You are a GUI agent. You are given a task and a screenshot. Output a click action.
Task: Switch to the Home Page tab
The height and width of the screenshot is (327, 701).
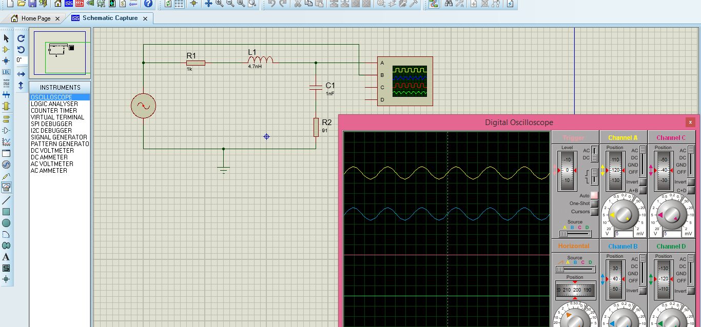tap(35, 18)
